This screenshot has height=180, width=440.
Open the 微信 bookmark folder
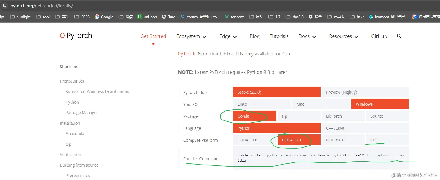click(x=126, y=17)
